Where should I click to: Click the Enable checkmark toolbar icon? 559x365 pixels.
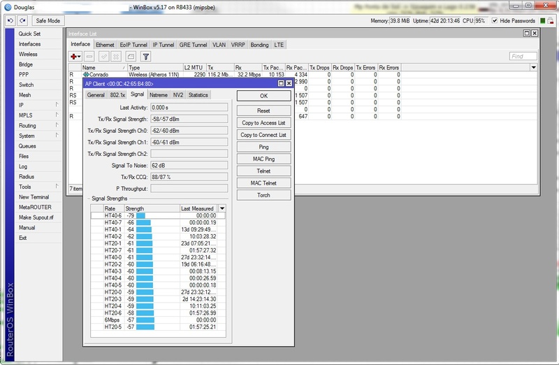click(x=103, y=57)
